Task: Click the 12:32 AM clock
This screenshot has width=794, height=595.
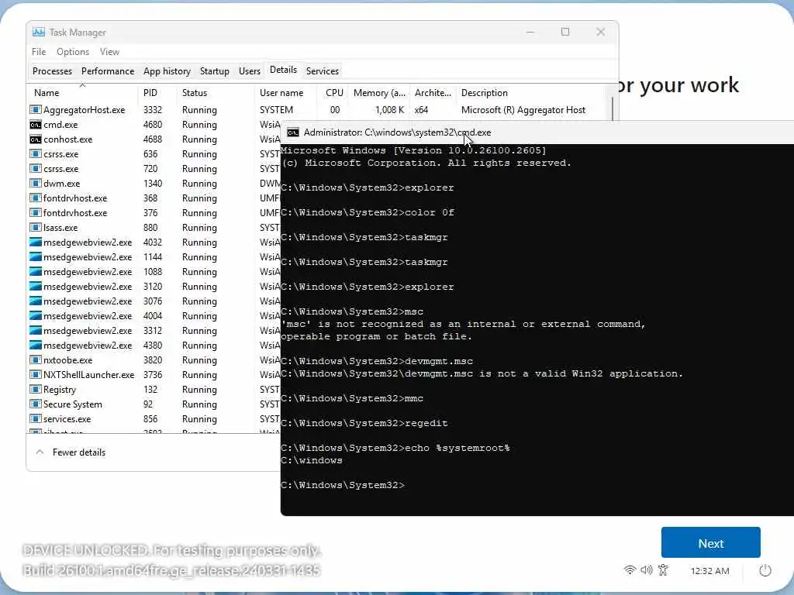Action: pyautogui.click(x=710, y=571)
